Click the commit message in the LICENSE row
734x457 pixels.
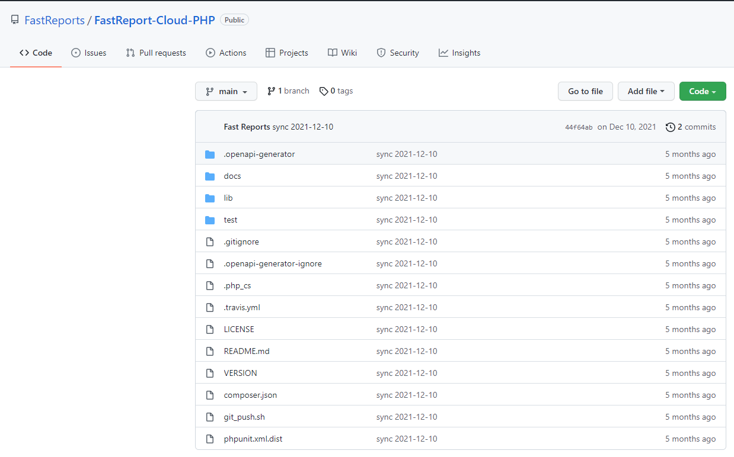point(407,330)
